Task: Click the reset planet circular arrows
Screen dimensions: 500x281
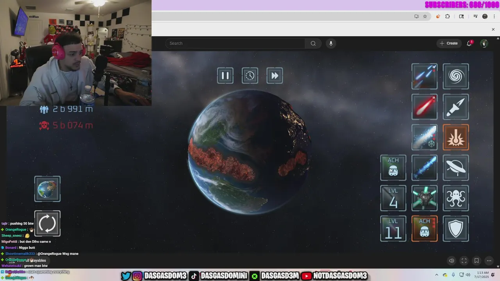Action: click(47, 224)
